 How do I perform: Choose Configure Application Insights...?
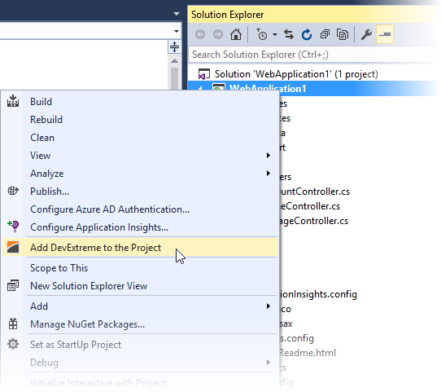click(x=99, y=227)
